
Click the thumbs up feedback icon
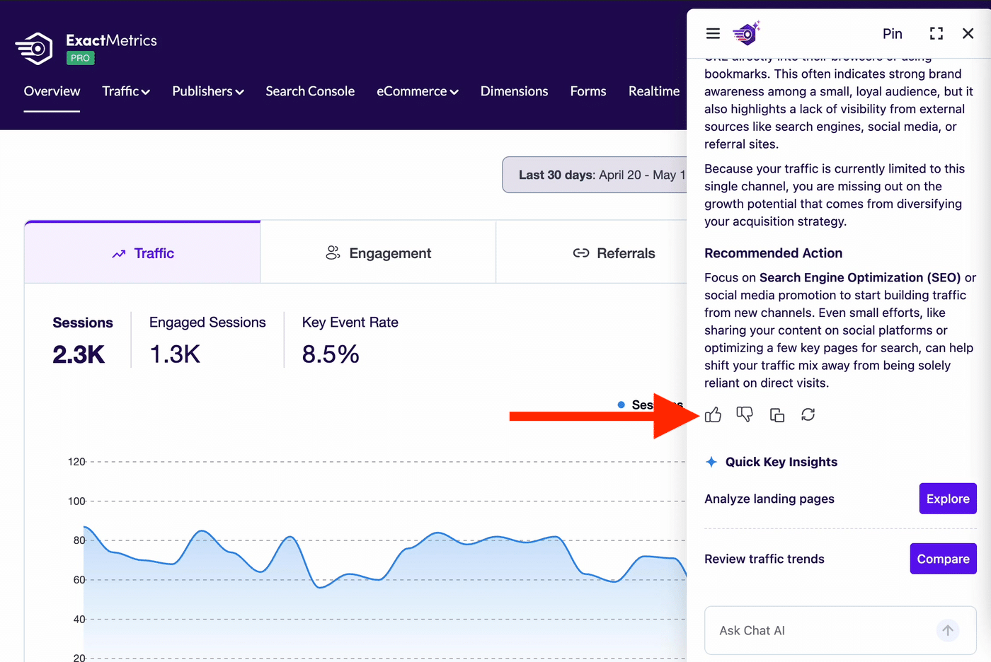point(713,415)
